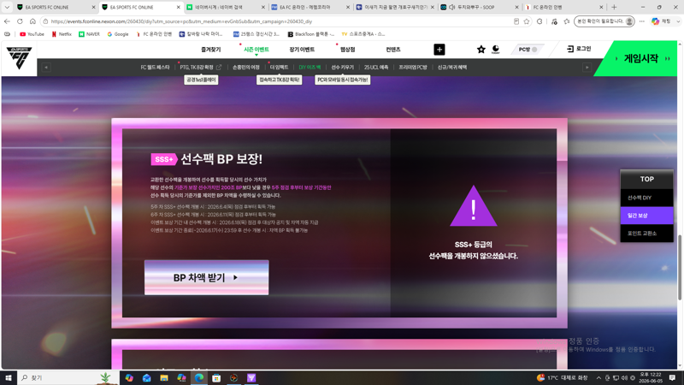Select the 프리미엄 PC방 event tab
Screen dimensions: 684x385
[413, 68]
